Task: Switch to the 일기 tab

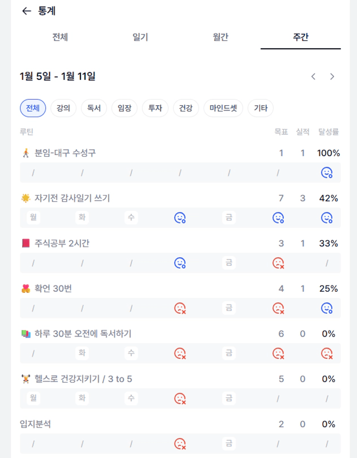Action: (x=140, y=37)
